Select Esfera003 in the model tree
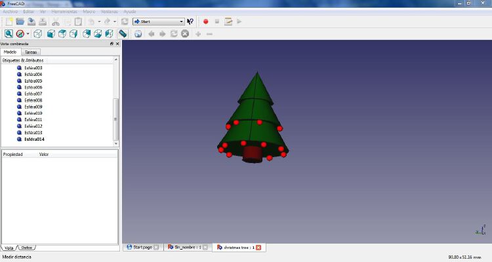492x262 pixels. 33,67
